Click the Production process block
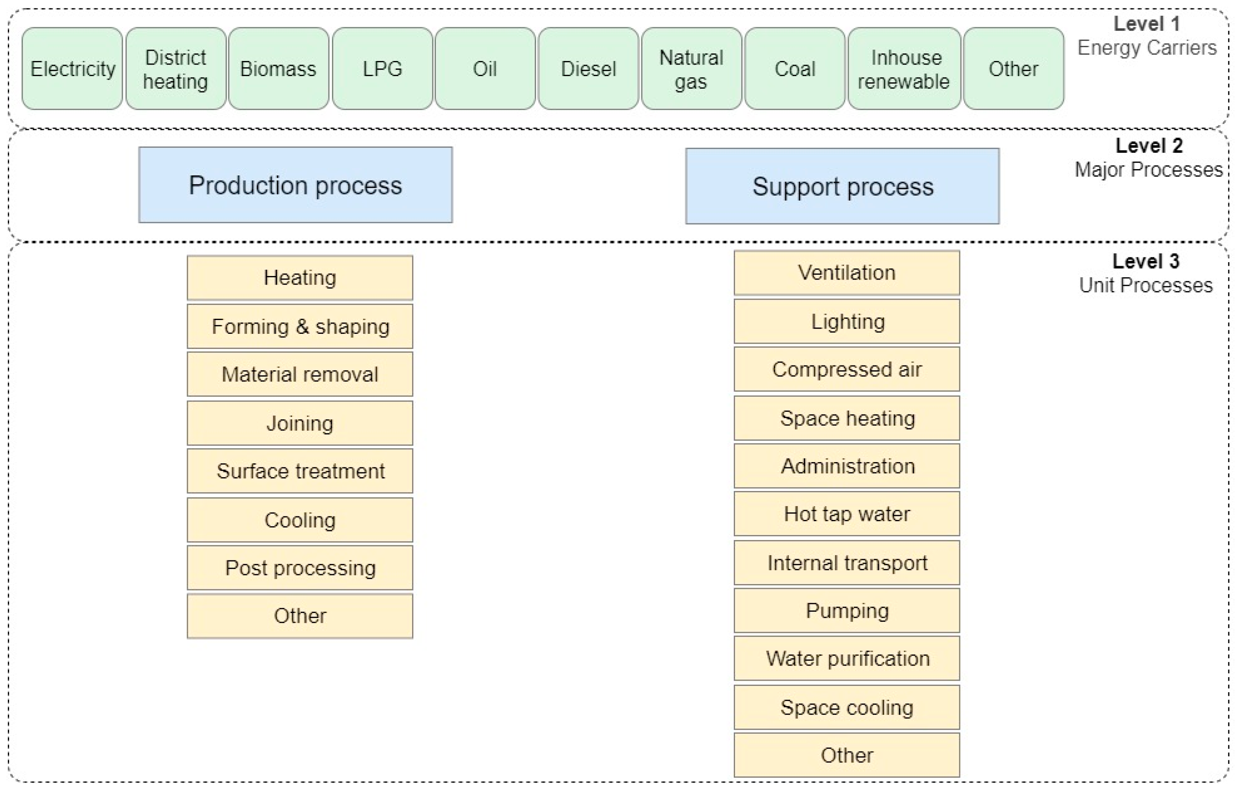Screen dimensions: 1237x790 (295, 185)
